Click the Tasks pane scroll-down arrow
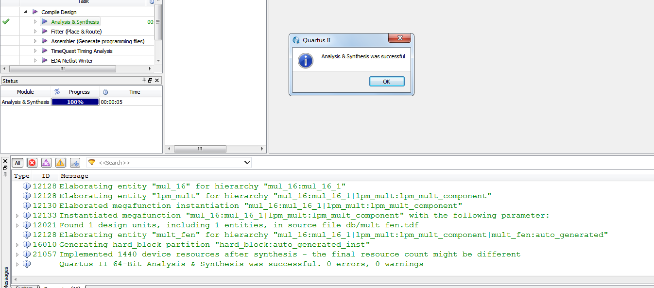This screenshot has height=288, width=654. (x=158, y=61)
